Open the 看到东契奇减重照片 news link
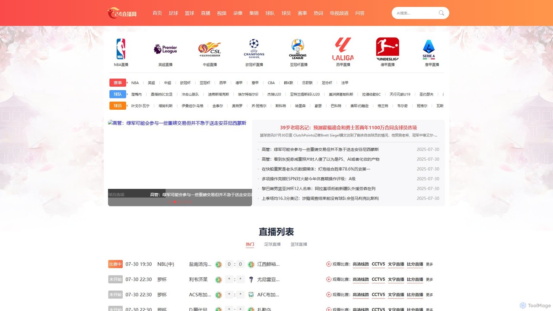 click(320, 159)
